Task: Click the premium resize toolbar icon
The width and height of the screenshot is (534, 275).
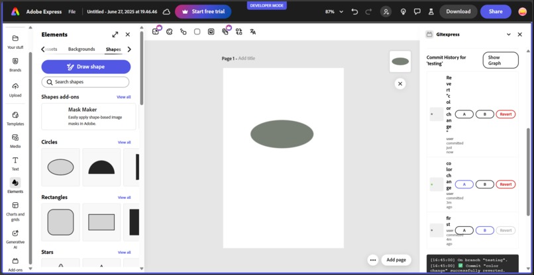Action: click(156, 31)
